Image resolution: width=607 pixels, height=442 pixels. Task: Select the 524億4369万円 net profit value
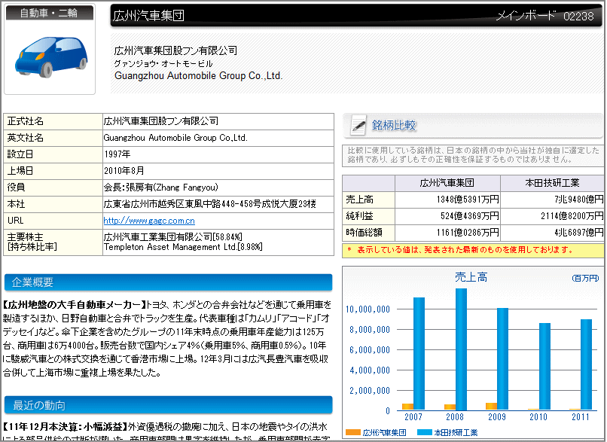(x=470, y=216)
